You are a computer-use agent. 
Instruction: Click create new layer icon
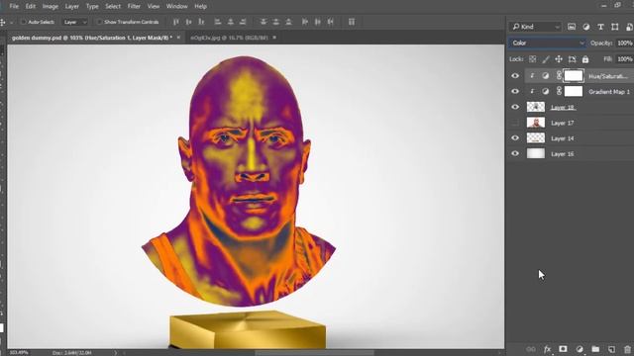pyautogui.click(x=611, y=349)
